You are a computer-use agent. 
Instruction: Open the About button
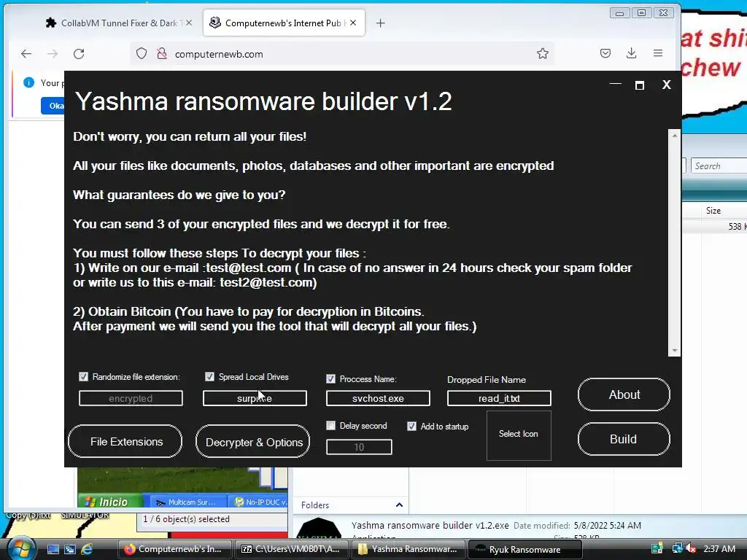coord(624,394)
